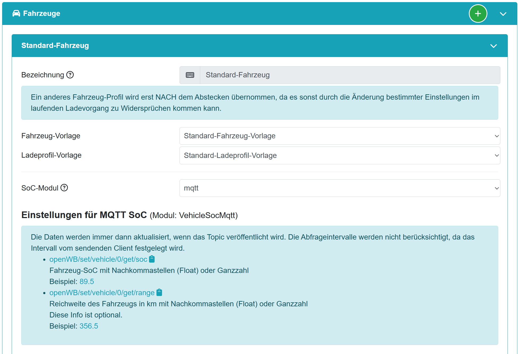The height and width of the screenshot is (354, 520).
Task: Copy the get/soc topic via clipboard icon
Action: click(x=152, y=259)
